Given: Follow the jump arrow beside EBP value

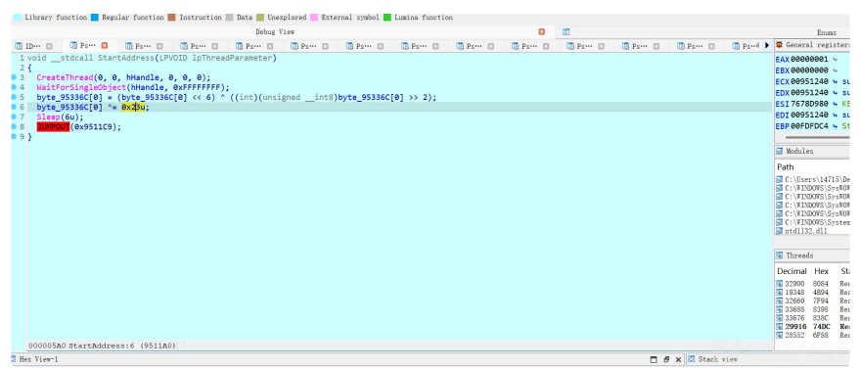Looking at the screenshot, I should [836, 126].
